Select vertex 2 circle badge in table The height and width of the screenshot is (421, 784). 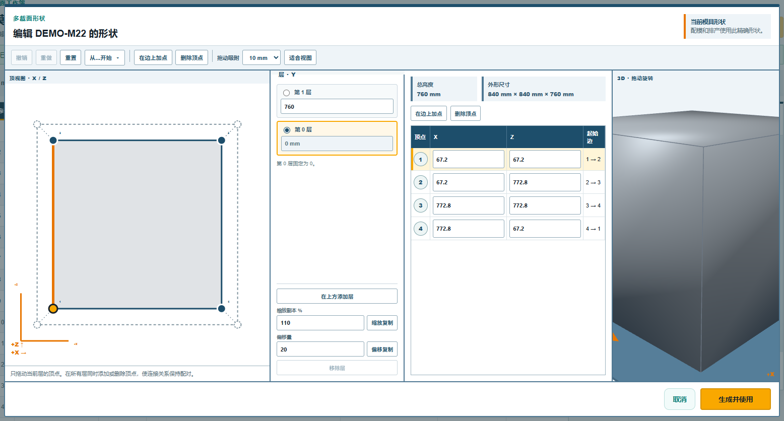(x=421, y=182)
